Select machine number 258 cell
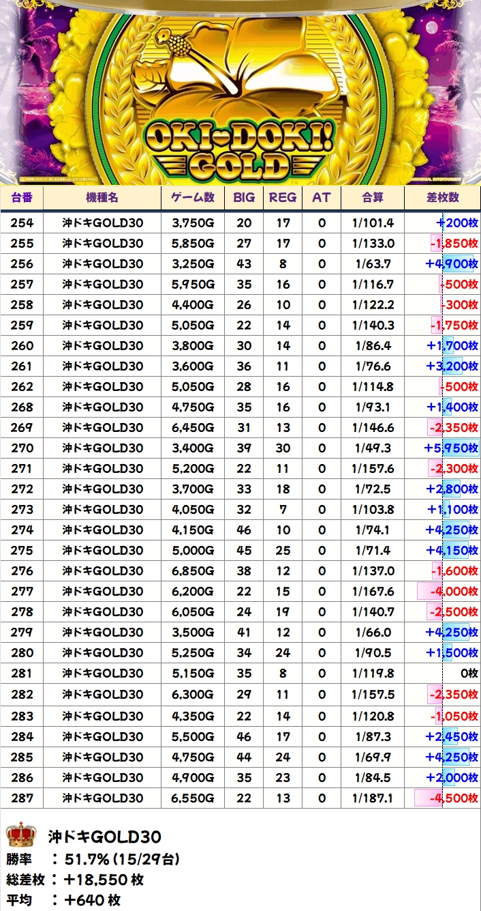 point(22,304)
